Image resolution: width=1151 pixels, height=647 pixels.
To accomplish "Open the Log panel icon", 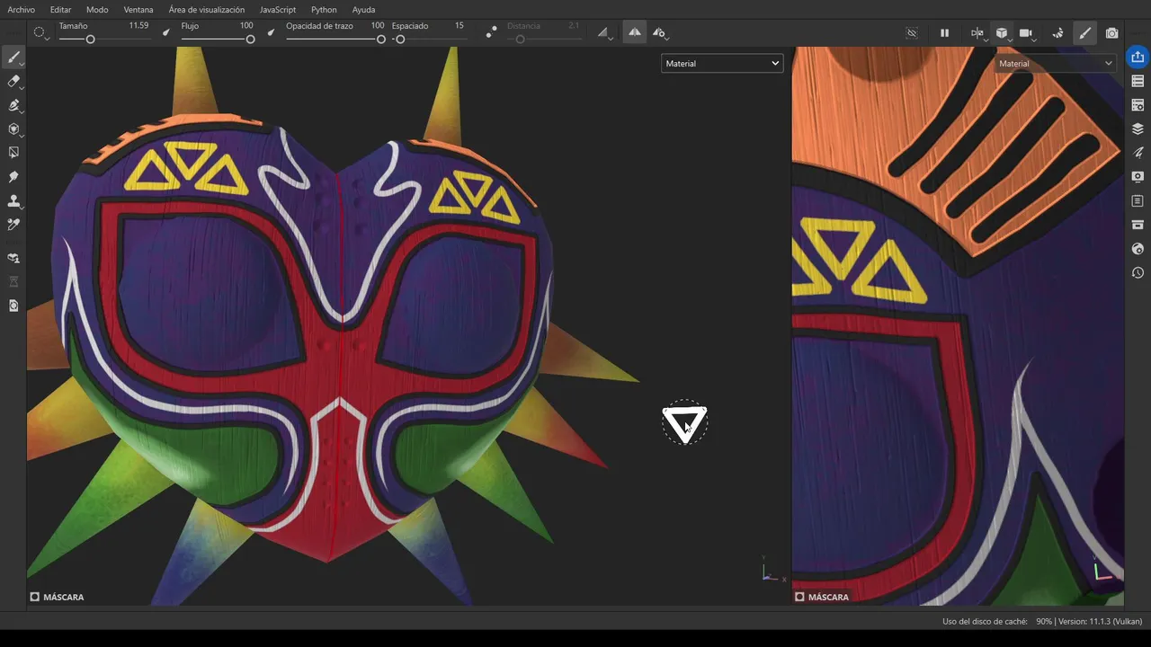I will pos(1138,200).
